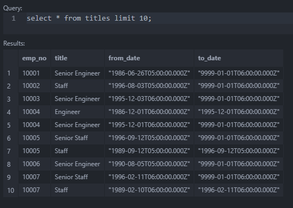Click inside the SQL query editor line

160,18
